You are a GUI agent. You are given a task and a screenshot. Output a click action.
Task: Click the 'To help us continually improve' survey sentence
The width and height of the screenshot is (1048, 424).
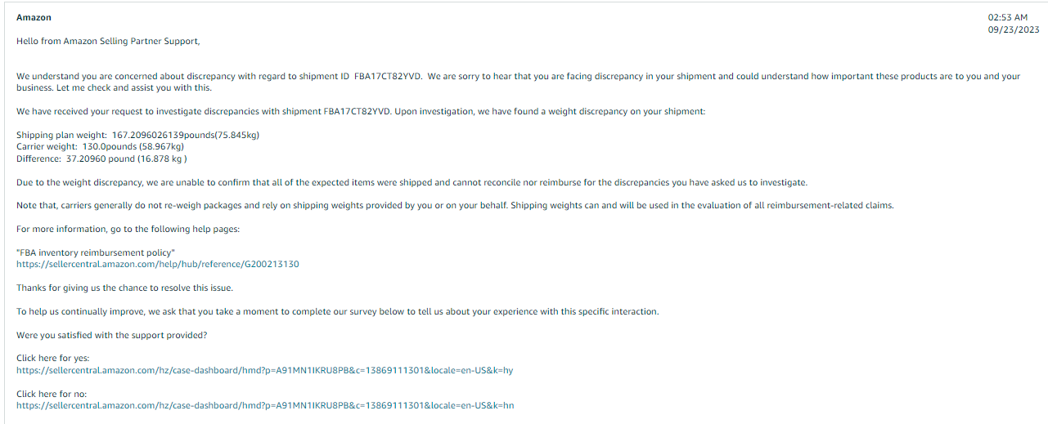(x=337, y=311)
